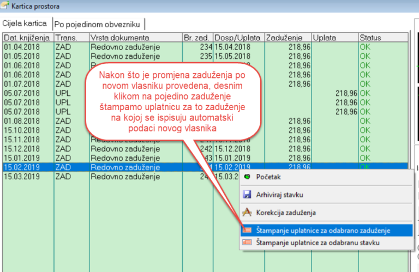The image size is (419, 272).
Task: Select the first row dated 01.04.2018
Action: tap(22, 47)
